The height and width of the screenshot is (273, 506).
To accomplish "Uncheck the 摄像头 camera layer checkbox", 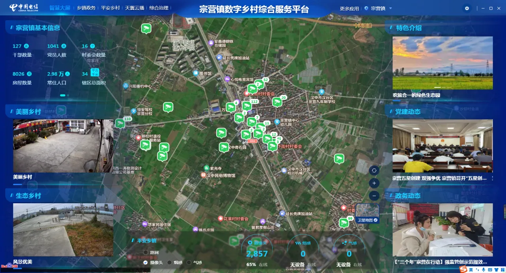I will [145, 262].
